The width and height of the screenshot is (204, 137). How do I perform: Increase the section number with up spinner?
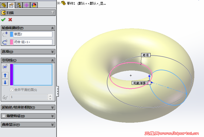[x=50, y=96]
